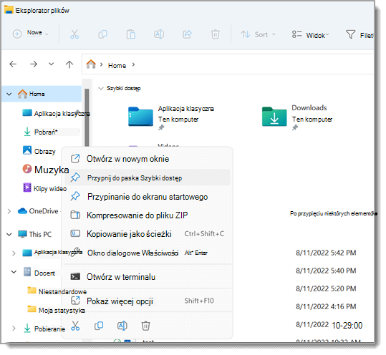Open the Widok view dropdown

click(x=310, y=35)
